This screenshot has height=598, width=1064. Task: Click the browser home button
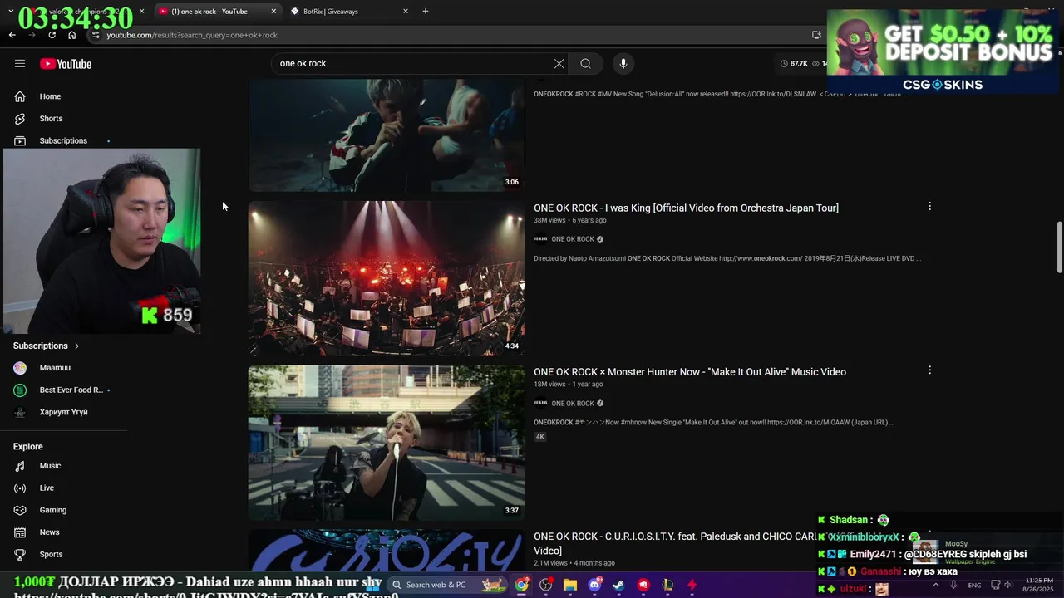71,35
